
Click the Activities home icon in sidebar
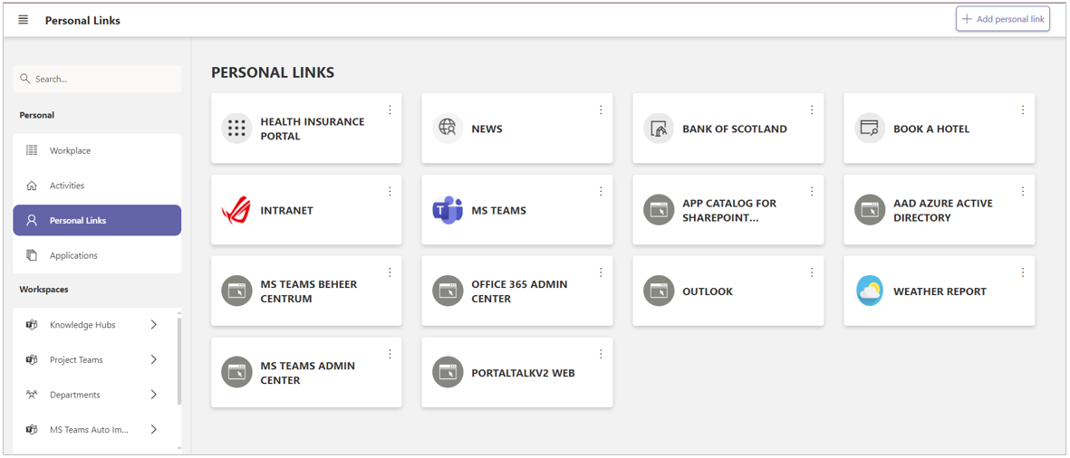(x=32, y=186)
